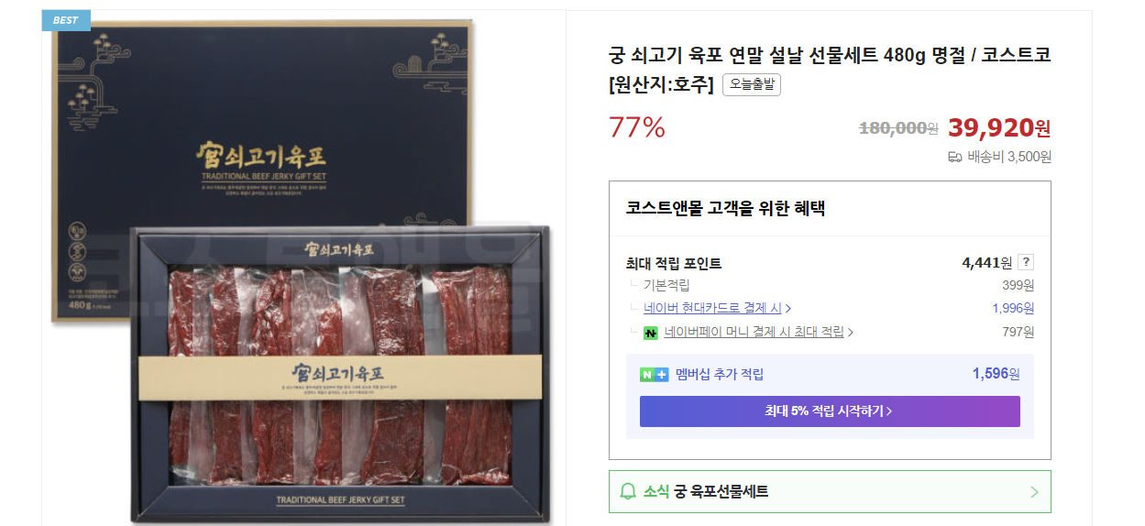Click the delivery truck icon
This screenshot has height=526, width=1145.
tap(955, 157)
